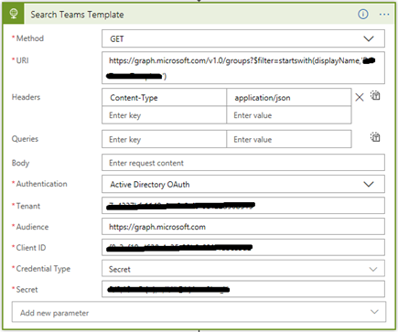Open the Authentication dropdown chevron
The height and width of the screenshot is (332, 398).
pyautogui.click(x=369, y=184)
